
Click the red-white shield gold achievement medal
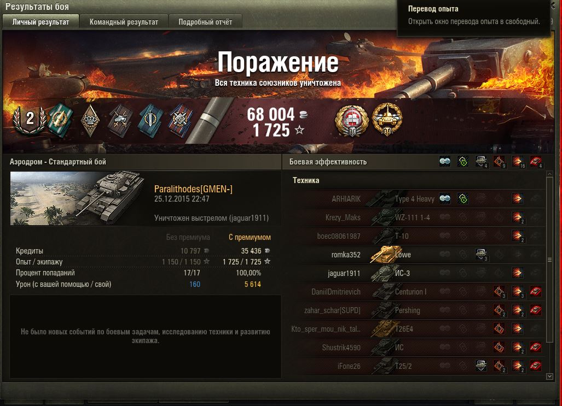[352, 121]
